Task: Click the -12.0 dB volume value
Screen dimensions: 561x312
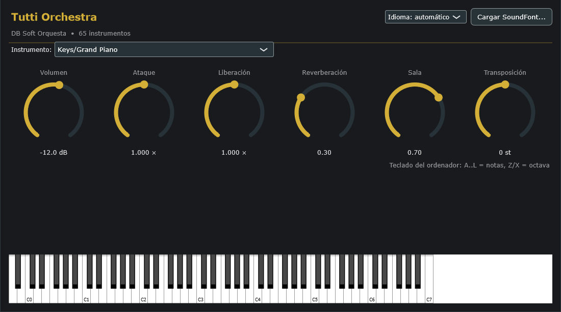Action: (54, 152)
